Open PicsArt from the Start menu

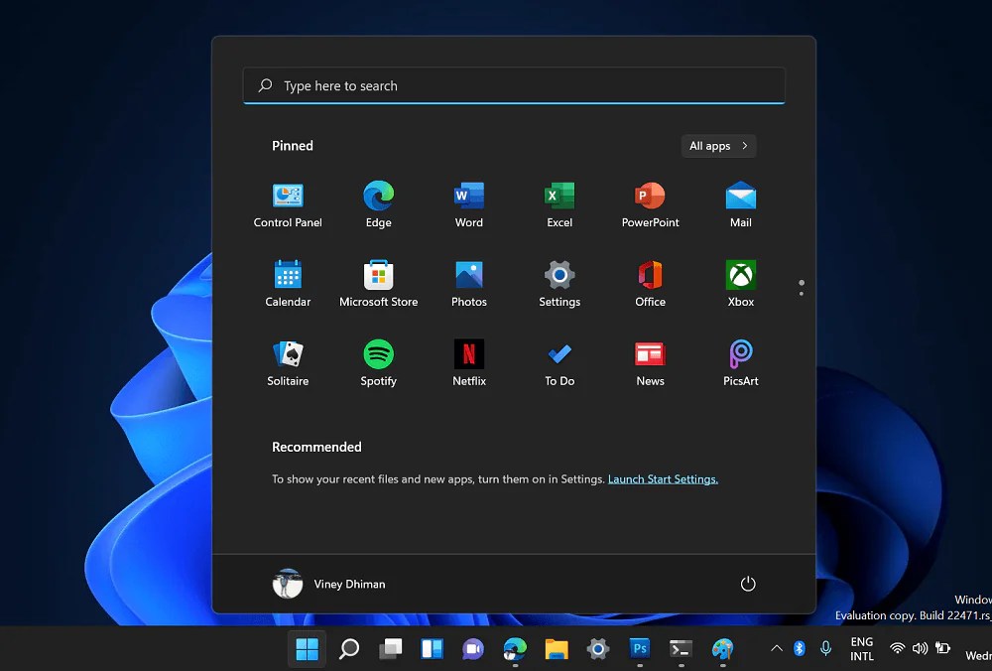(739, 354)
